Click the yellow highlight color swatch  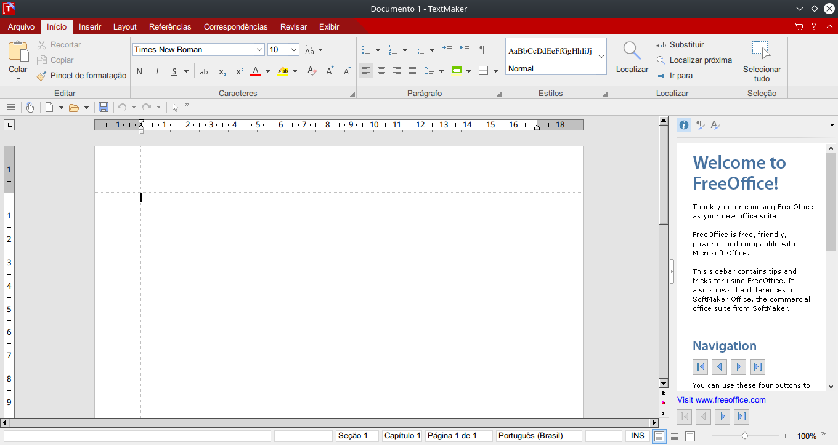(x=283, y=71)
